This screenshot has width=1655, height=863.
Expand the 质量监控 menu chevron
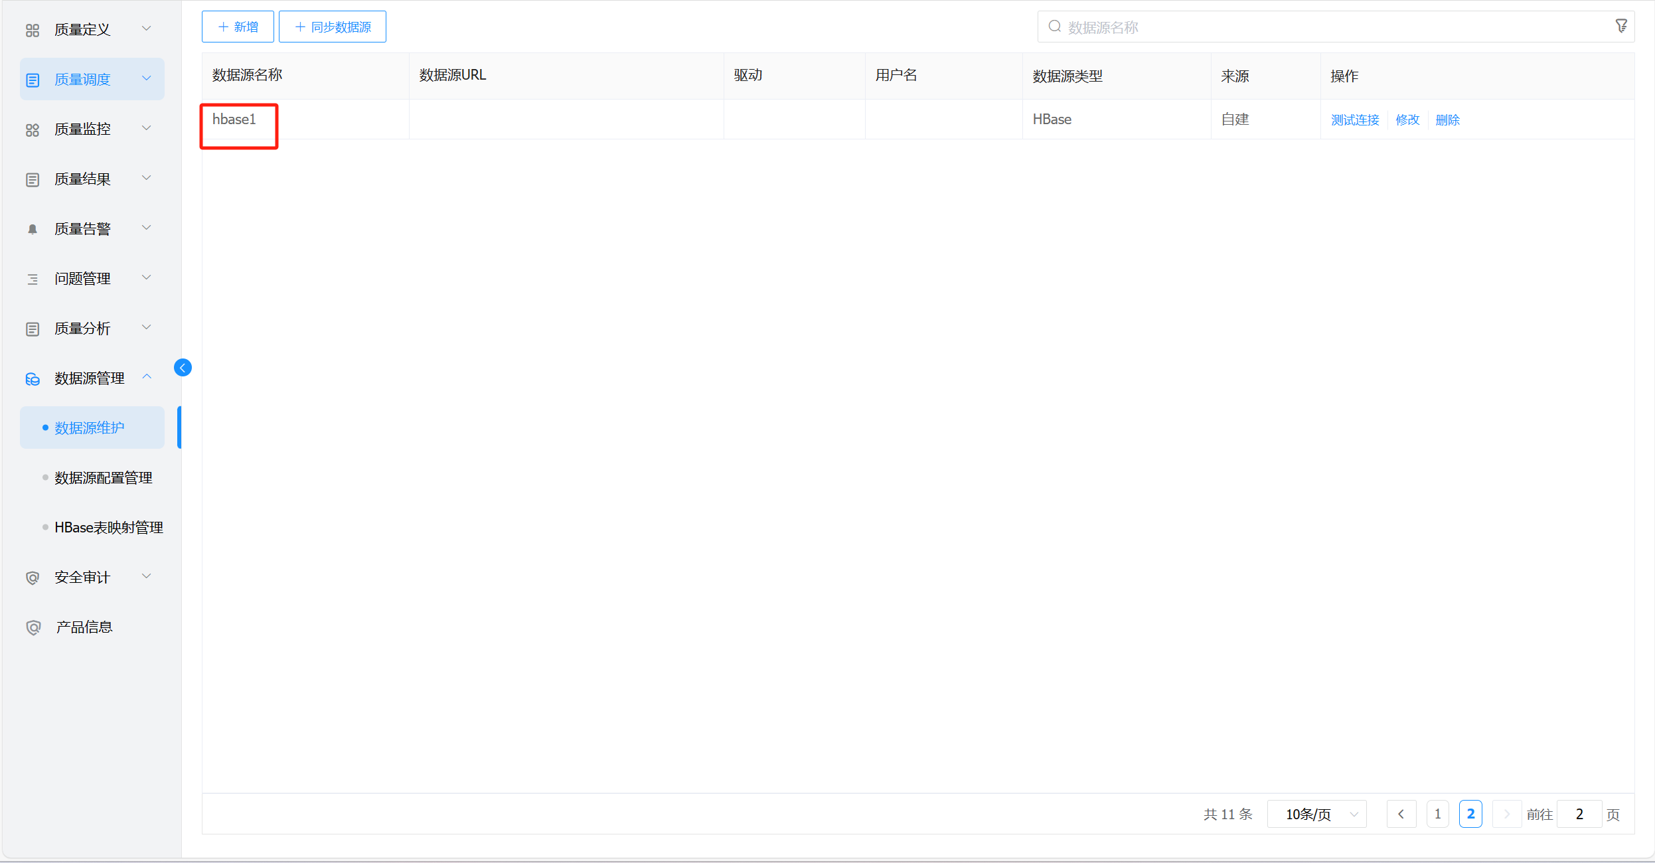point(147,128)
